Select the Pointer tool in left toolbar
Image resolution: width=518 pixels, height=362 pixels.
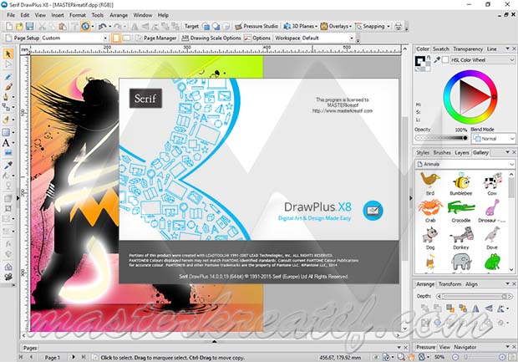tap(8, 54)
